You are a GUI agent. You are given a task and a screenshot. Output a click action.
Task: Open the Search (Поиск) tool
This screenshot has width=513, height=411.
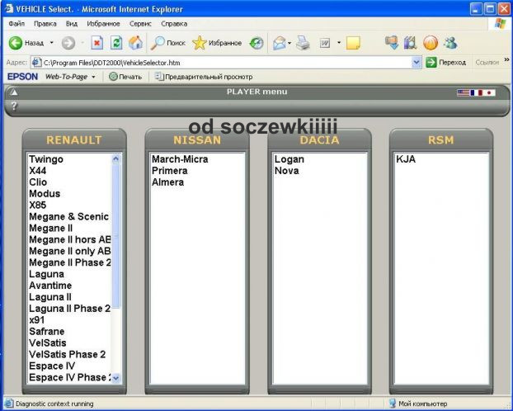168,43
